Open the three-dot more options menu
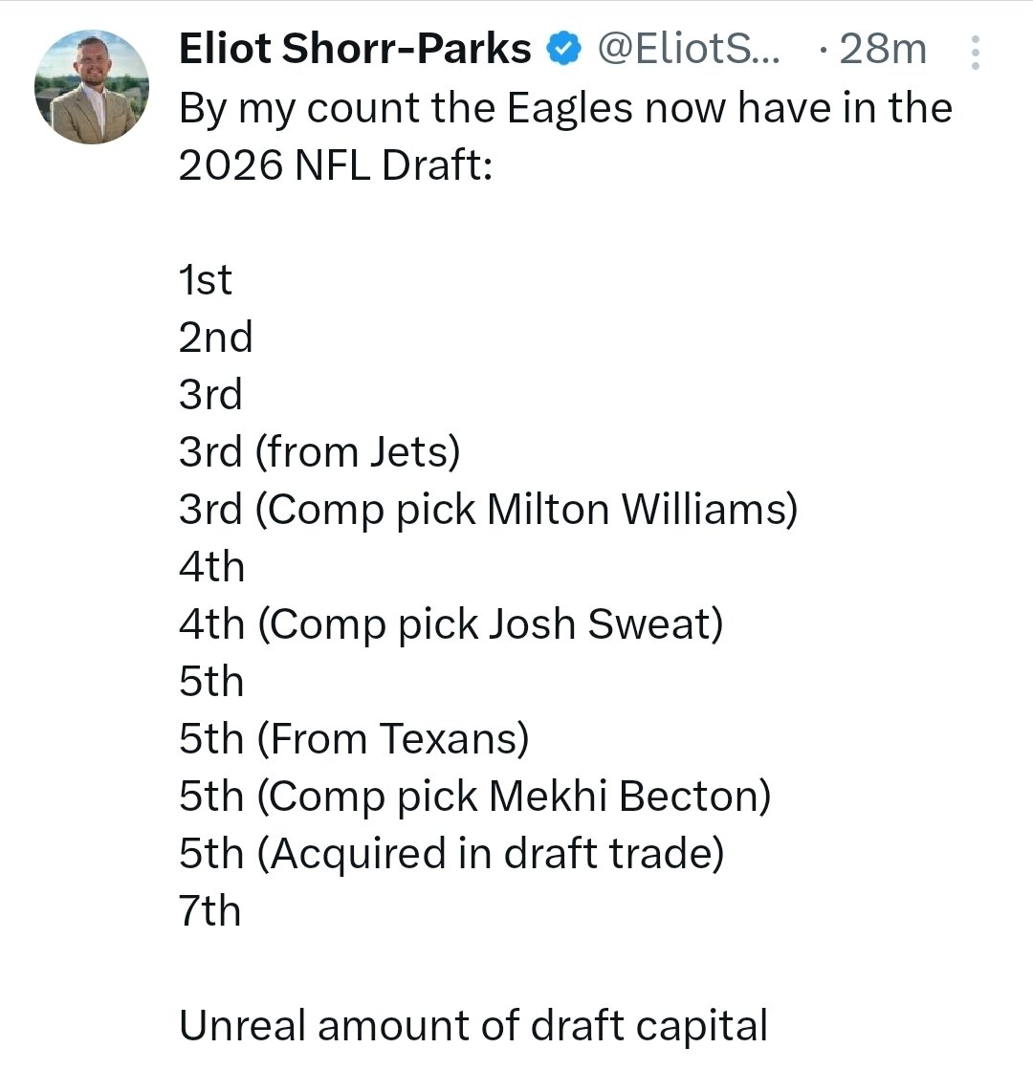 coord(976,53)
